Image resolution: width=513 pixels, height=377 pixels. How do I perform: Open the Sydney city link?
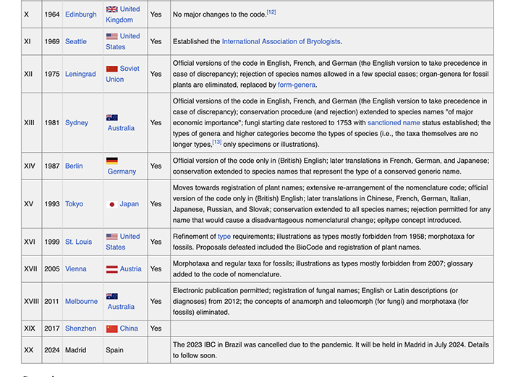point(77,123)
